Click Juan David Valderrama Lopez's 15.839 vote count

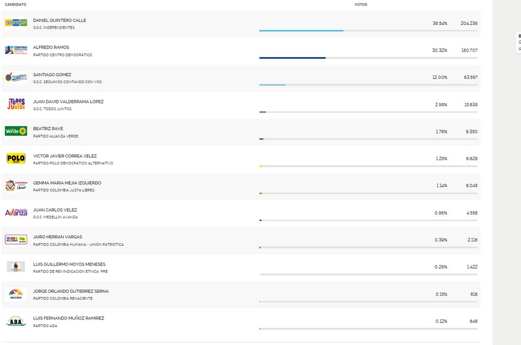(x=470, y=104)
